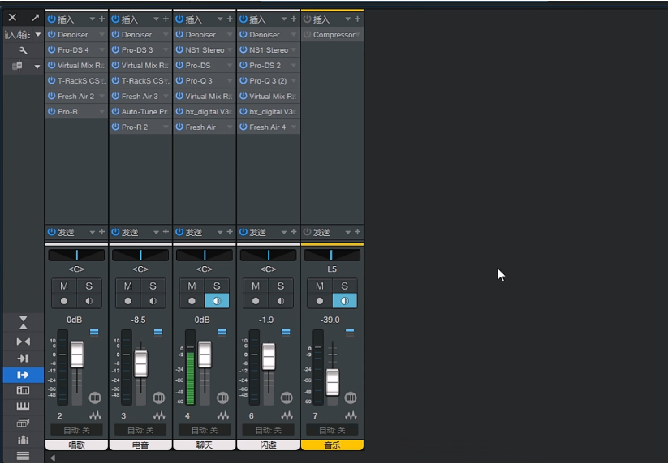
Task: Click expand/collapse arrows icon in sidebar
Action: click(24, 323)
